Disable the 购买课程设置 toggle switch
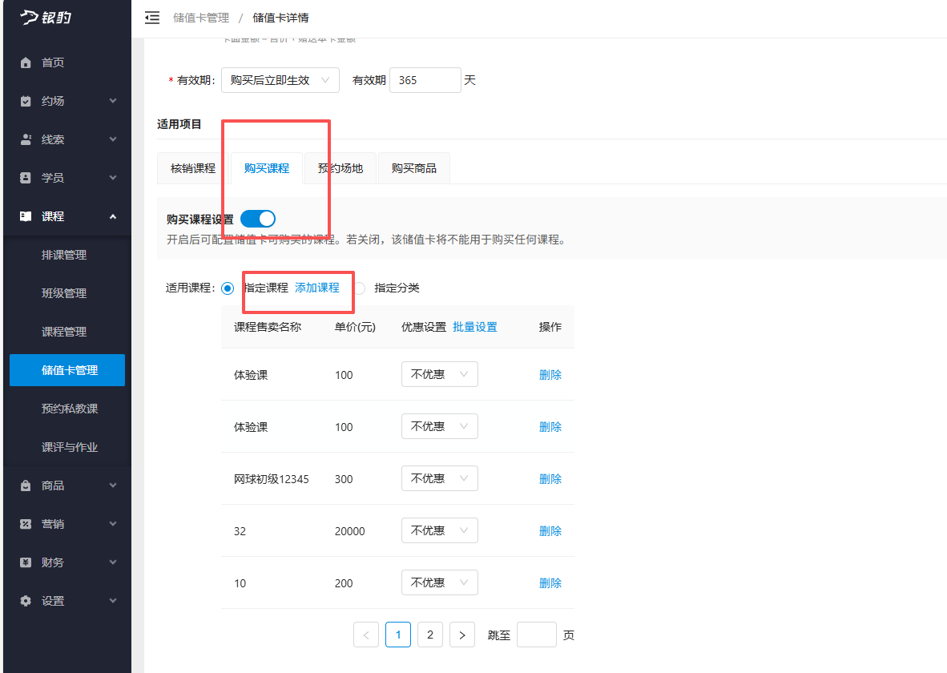The height and width of the screenshot is (673, 947). tap(256, 218)
